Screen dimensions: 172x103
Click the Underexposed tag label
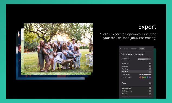127,91
